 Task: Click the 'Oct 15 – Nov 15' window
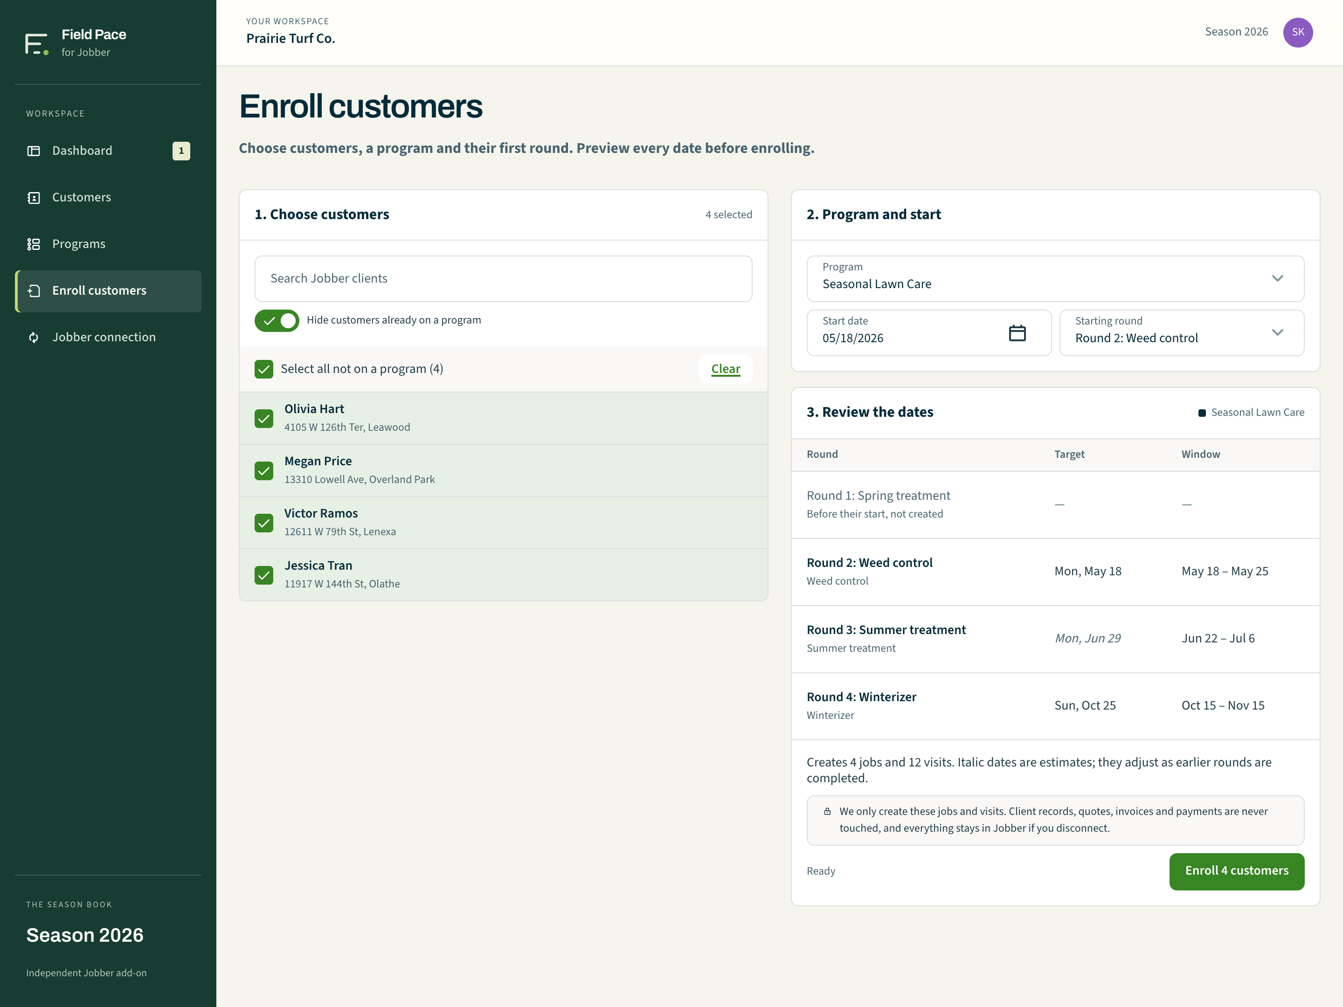coord(1223,705)
